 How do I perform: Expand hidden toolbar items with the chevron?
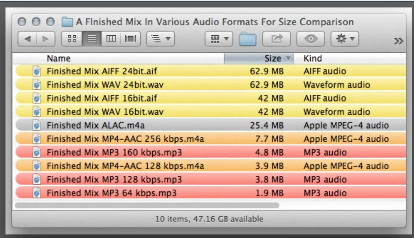(398, 41)
